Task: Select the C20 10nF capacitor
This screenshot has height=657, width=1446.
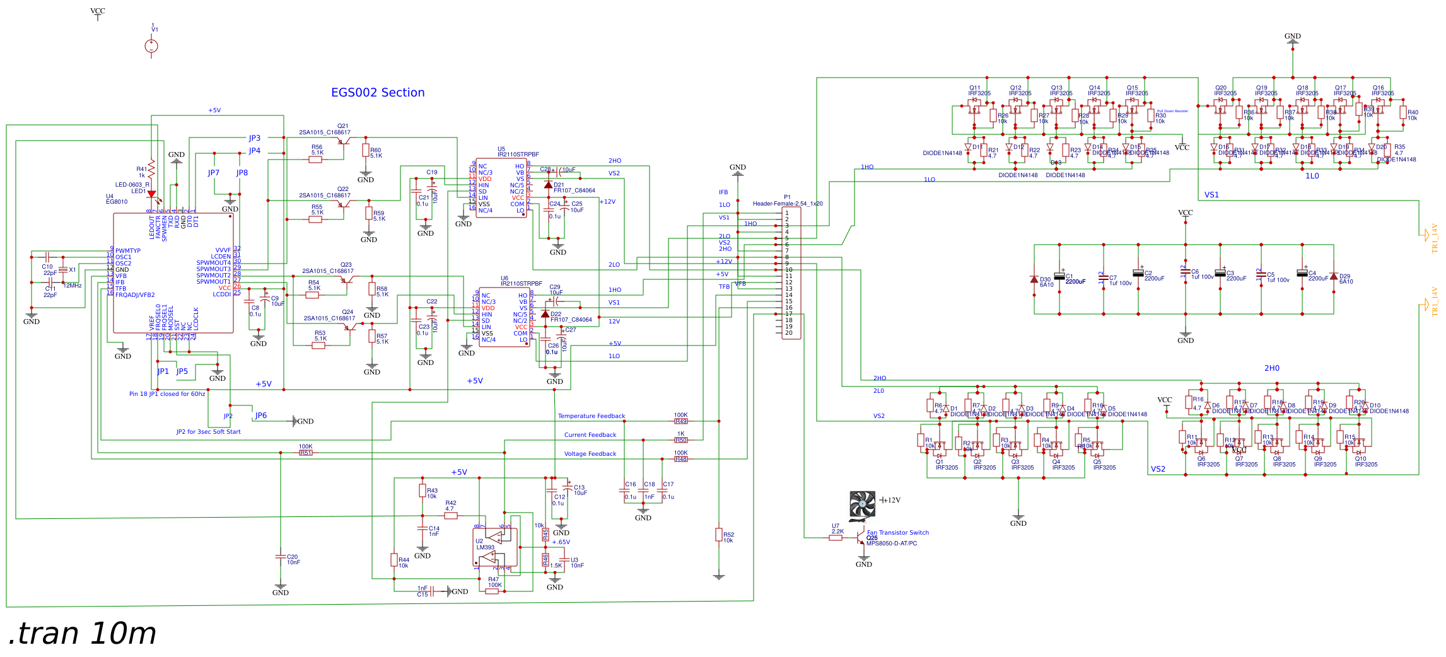Action: pos(281,557)
